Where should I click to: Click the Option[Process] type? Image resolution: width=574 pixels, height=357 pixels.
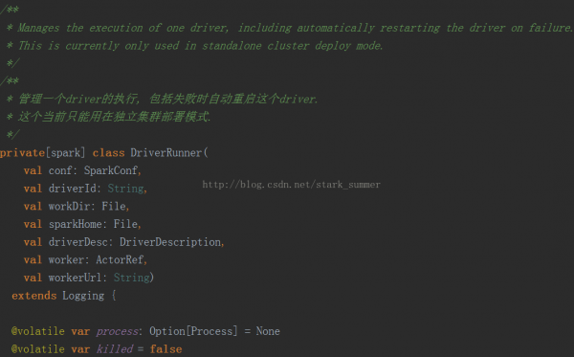pyautogui.click(x=193, y=331)
